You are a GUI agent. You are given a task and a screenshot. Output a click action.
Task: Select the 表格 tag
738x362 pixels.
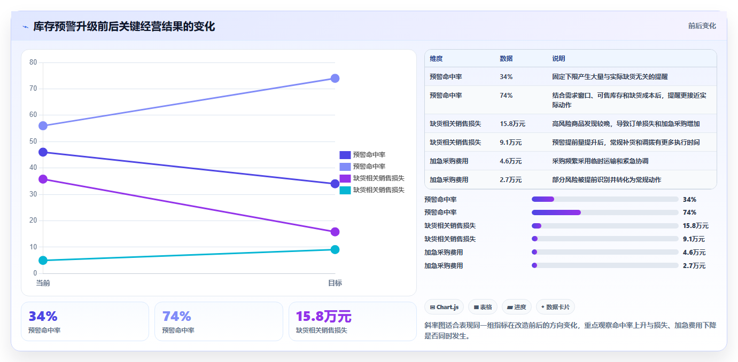483,307
